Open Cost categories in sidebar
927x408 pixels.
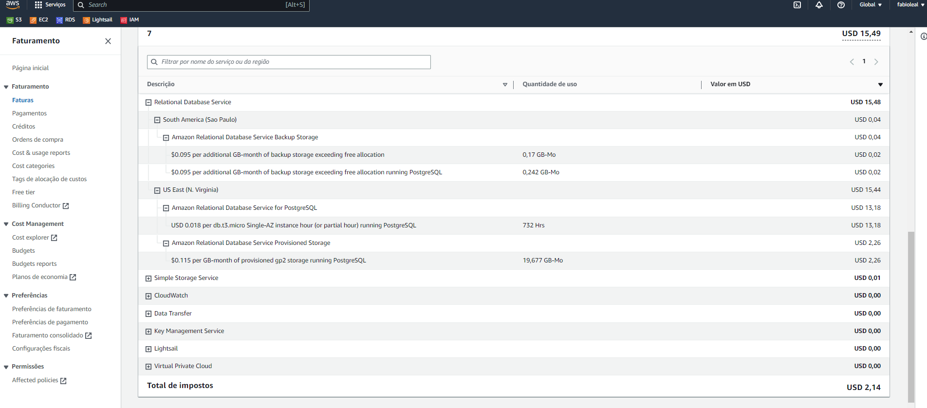(33, 166)
